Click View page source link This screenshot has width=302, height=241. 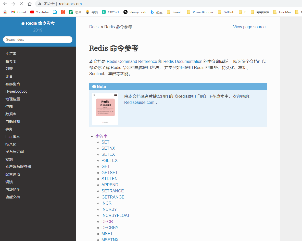coord(249,27)
